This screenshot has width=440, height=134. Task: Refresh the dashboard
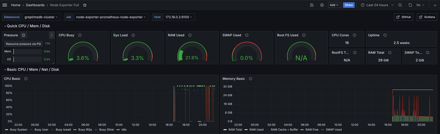410,5
